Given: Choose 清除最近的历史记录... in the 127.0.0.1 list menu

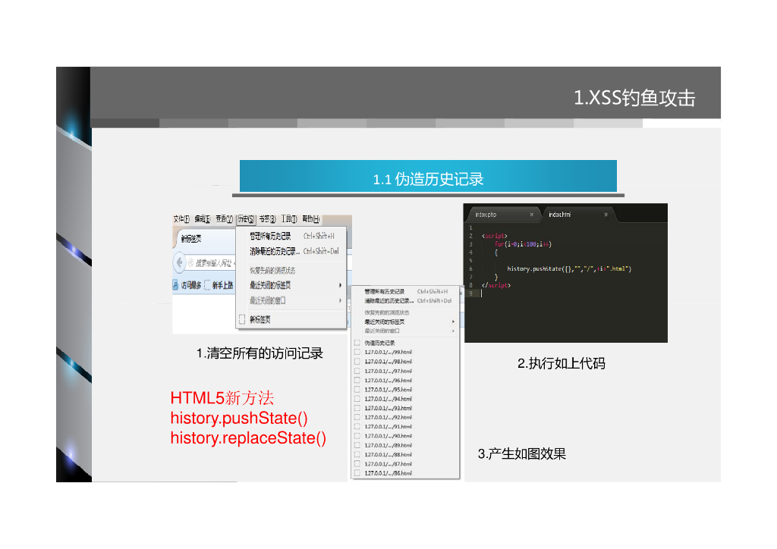Looking at the screenshot, I should 407,301.
